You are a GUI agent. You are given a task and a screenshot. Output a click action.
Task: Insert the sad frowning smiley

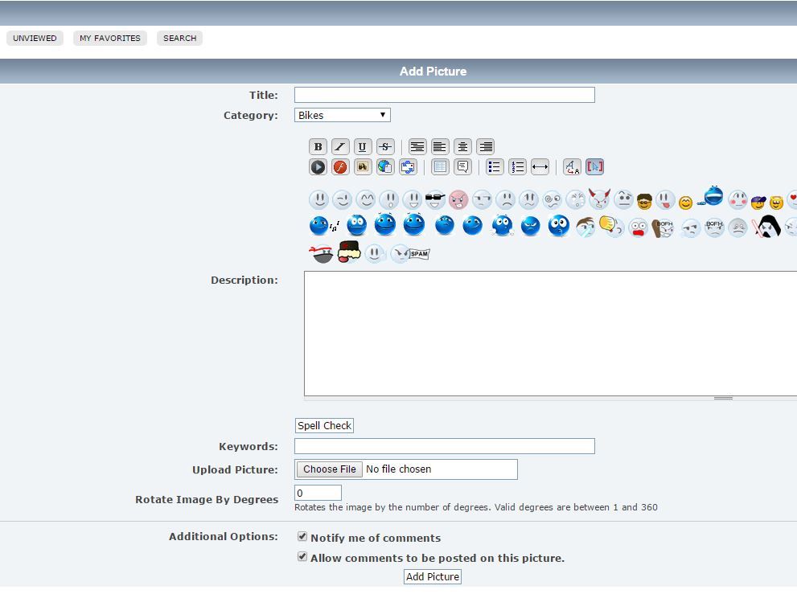[x=506, y=199]
